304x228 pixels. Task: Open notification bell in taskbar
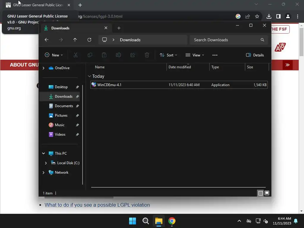(296, 221)
